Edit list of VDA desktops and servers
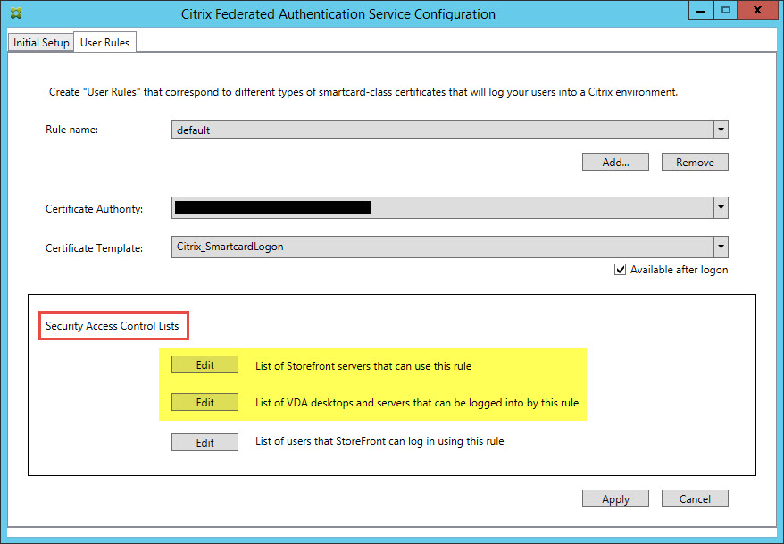 click(x=205, y=403)
